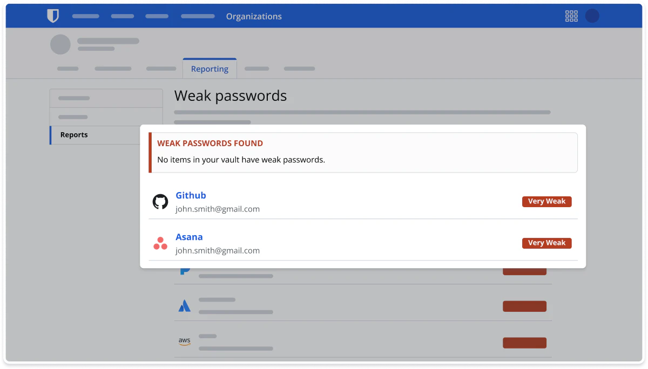Switch to the Reporting tab
648x369 pixels.
[210, 69]
